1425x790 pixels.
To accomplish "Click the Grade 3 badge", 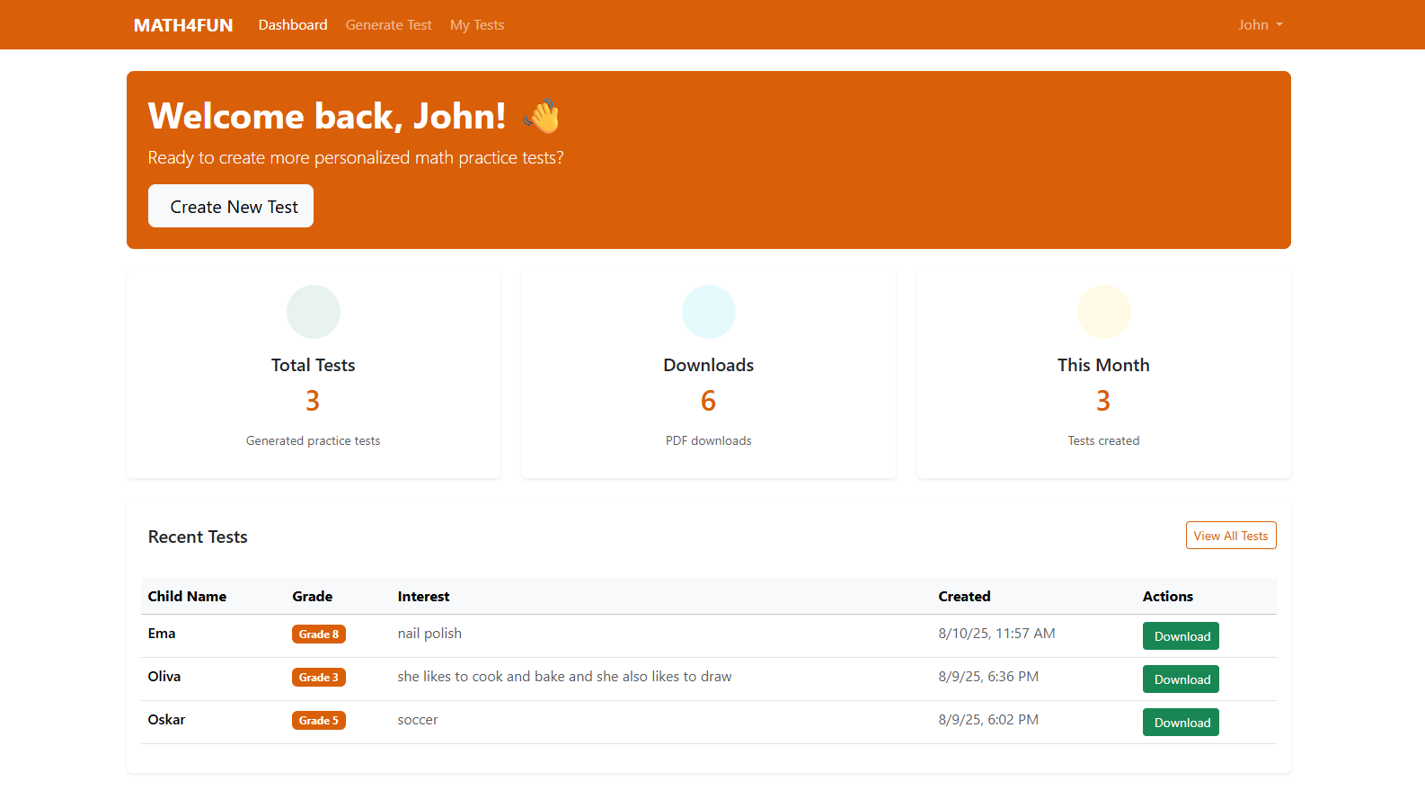I will 319,678.
